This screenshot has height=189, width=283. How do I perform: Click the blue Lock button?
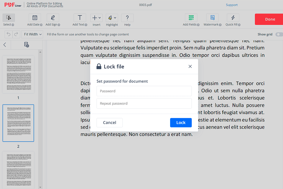pos(181,123)
